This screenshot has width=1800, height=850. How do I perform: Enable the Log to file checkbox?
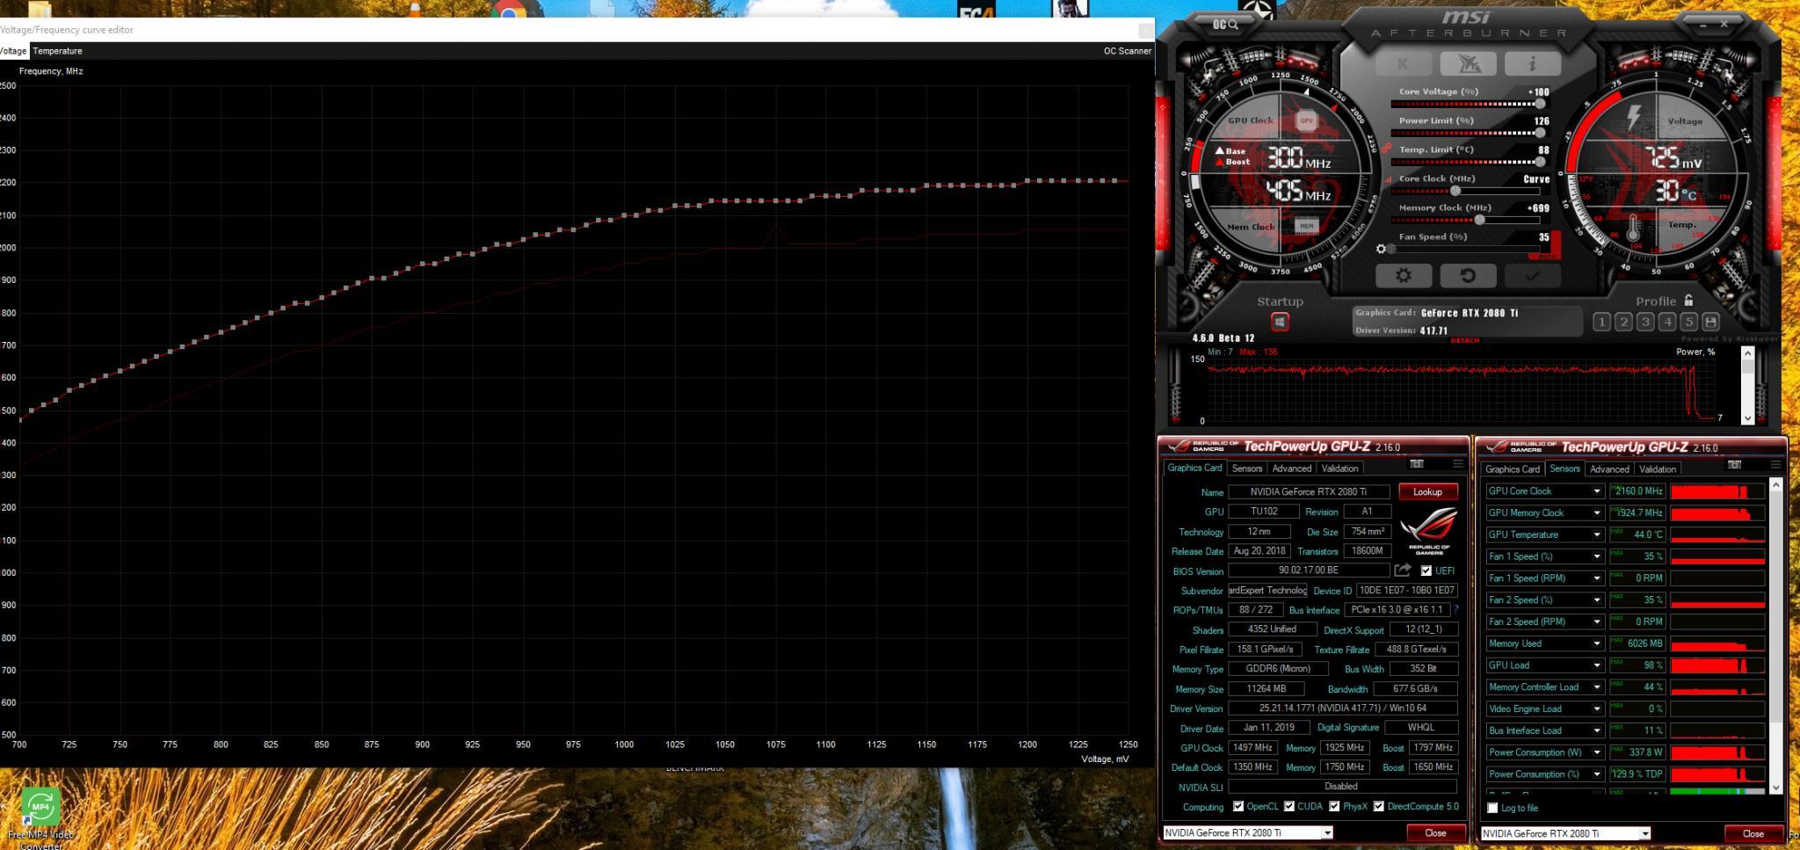pos(1492,808)
